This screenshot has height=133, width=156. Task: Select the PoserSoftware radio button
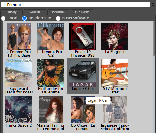58,18
